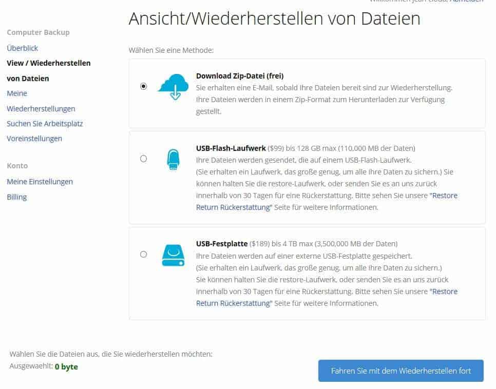Click the Wählen Sie eine Methode label
The width and height of the screenshot is (496, 389).
coord(171,50)
